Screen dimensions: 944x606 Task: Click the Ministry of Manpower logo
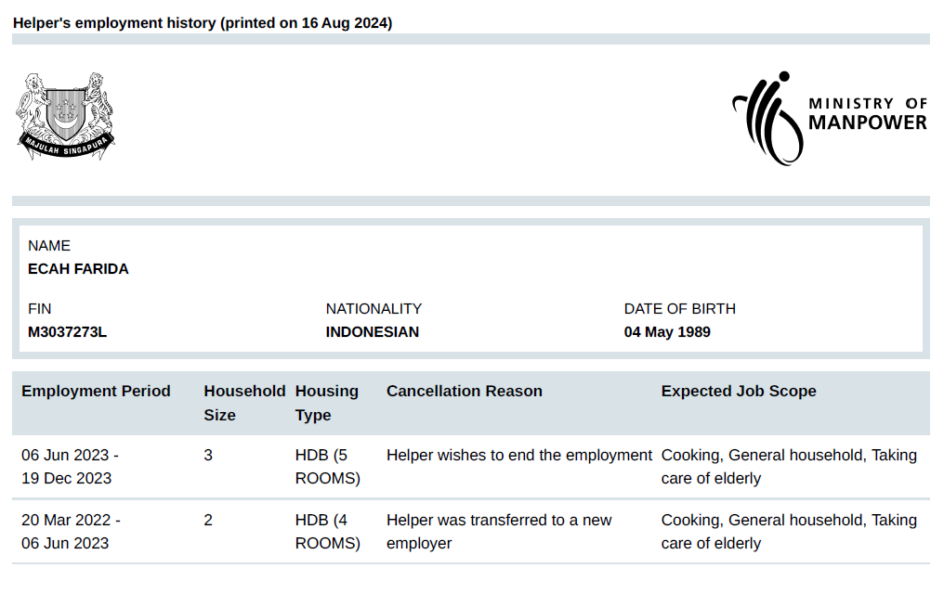(x=829, y=118)
